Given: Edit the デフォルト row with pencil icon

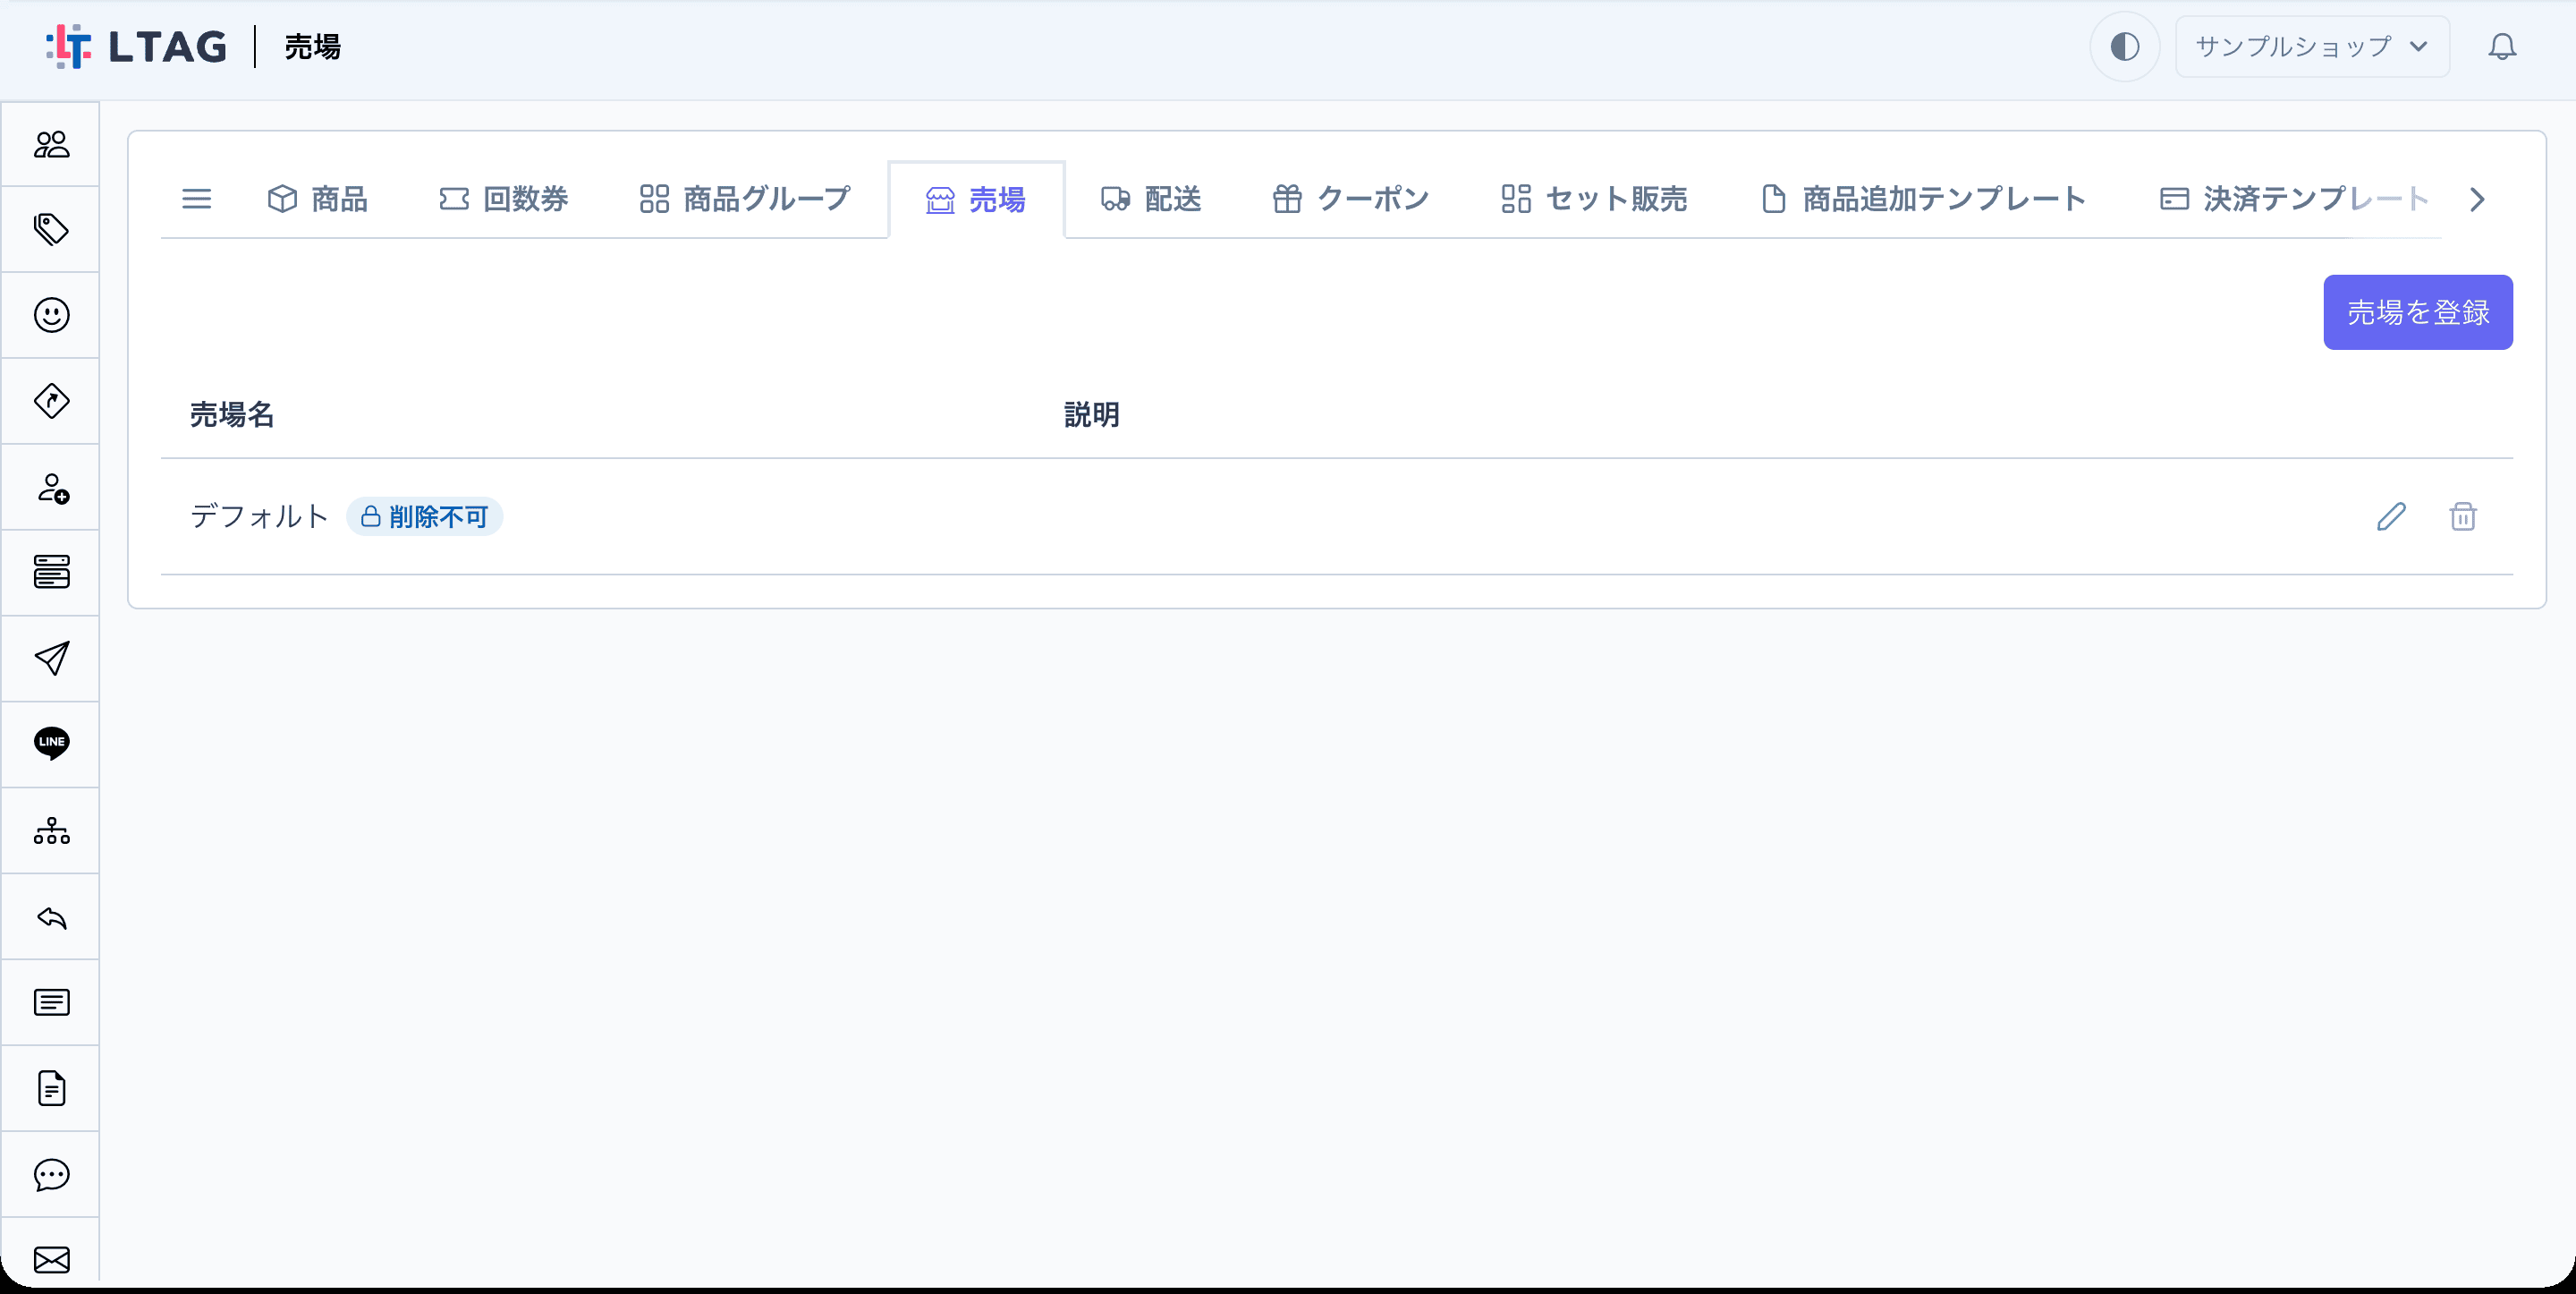Looking at the screenshot, I should [2391, 516].
